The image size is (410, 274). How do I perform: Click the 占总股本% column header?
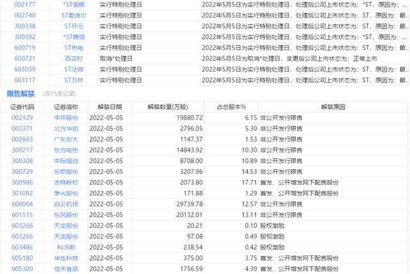click(231, 107)
